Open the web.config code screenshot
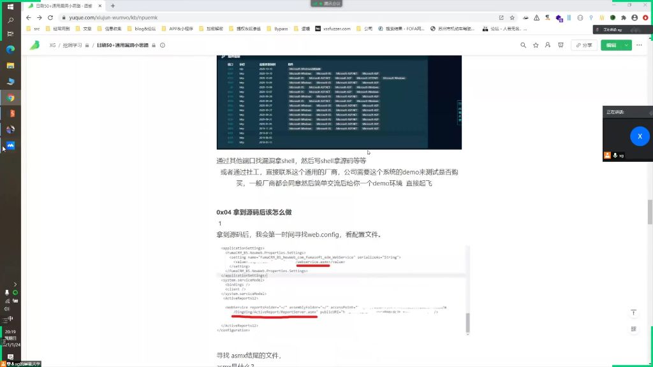Image resolution: width=653 pixels, height=367 pixels. (343, 289)
